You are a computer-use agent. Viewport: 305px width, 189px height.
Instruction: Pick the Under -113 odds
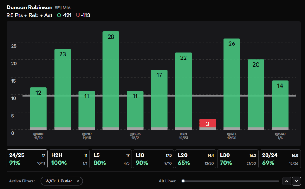click(83, 15)
